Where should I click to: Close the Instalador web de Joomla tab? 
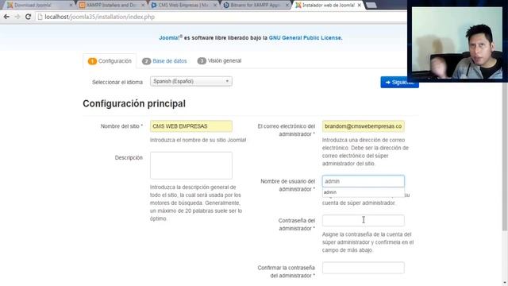[360, 6]
